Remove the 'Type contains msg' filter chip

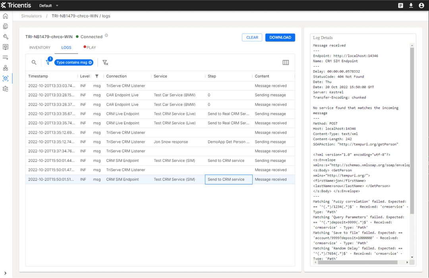pos(91,62)
